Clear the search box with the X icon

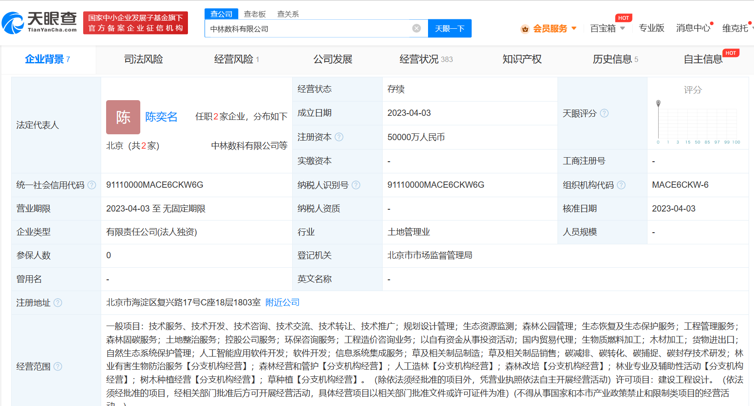(416, 28)
